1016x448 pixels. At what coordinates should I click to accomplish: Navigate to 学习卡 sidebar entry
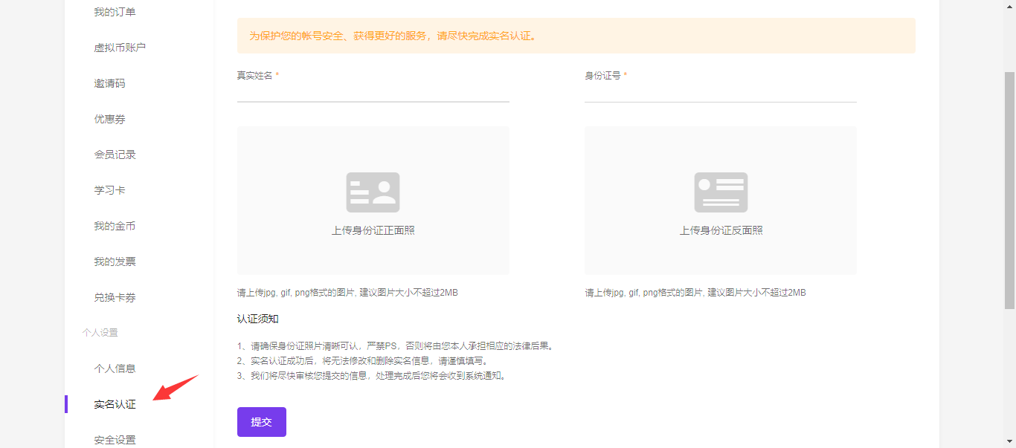click(109, 190)
